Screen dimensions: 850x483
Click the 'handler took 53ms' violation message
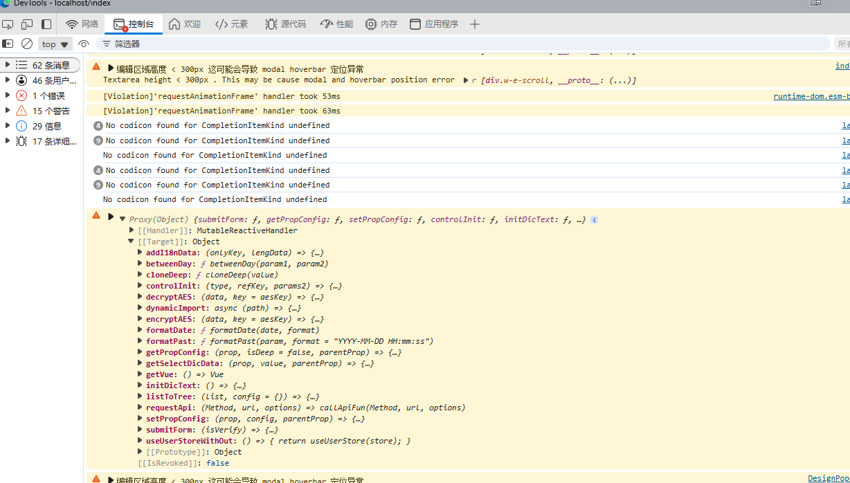coord(221,96)
